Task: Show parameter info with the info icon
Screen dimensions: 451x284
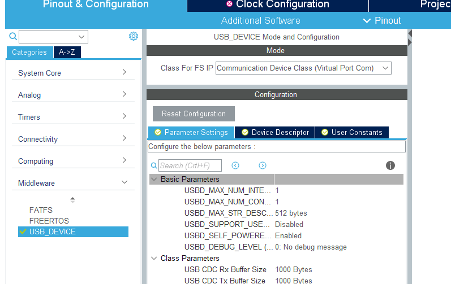Action: click(390, 165)
